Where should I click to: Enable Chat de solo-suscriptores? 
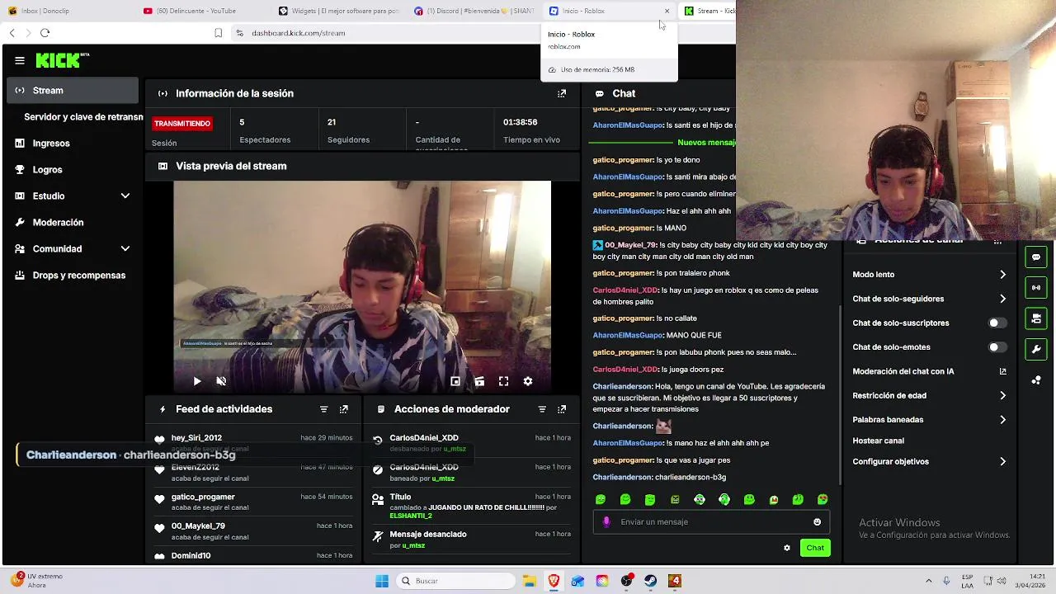click(x=997, y=323)
